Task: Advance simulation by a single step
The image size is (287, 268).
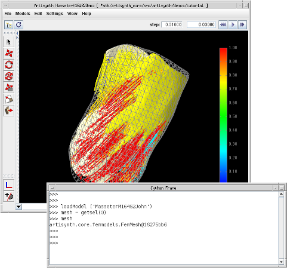Action: tap(242, 24)
